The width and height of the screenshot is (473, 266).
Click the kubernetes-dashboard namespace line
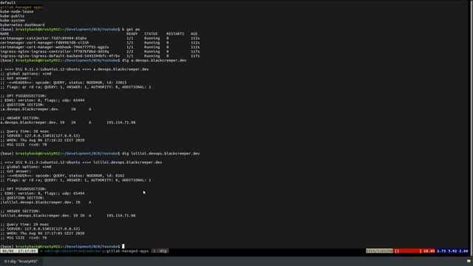pos(22,24)
